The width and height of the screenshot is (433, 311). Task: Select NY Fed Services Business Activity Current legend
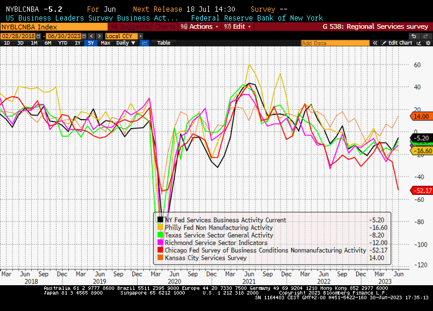tap(225, 220)
